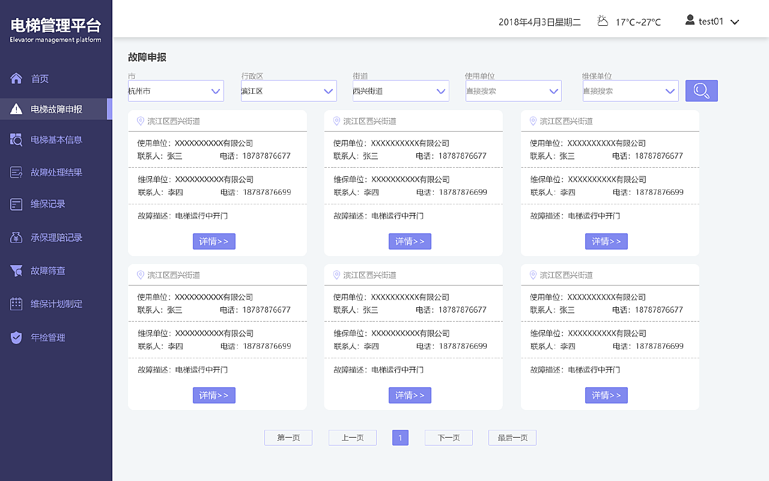This screenshot has width=769, height=481.
Task: Open 承保理赔记录 menu item
Action: [56, 237]
